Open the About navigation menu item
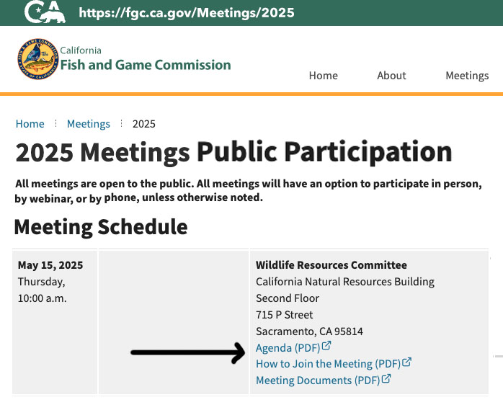The image size is (503, 405). point(391,76)
